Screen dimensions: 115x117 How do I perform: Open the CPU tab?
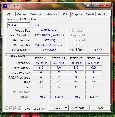click(10, 14)
